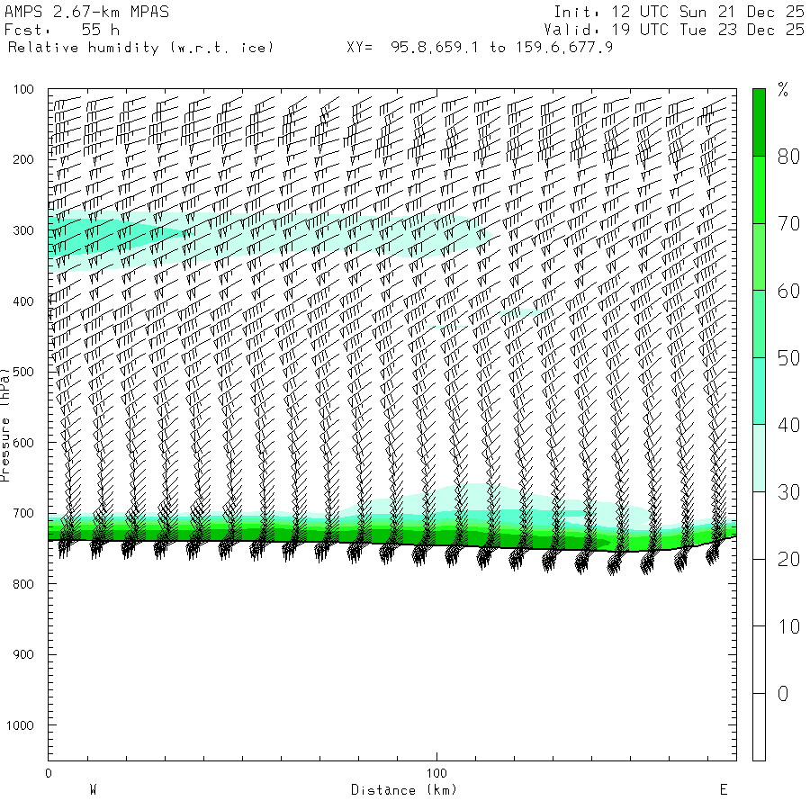Click the 300 pressure axis label

[23, 230]
